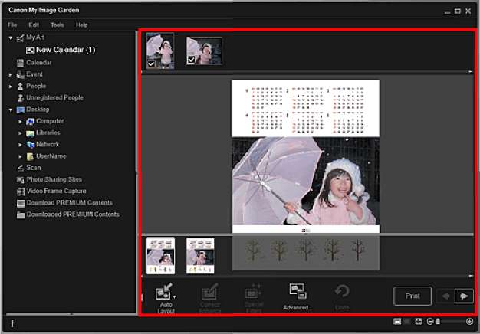Screen dimensions: 480x334
Task: Click the zoom slider track
Action: (452, 322)
